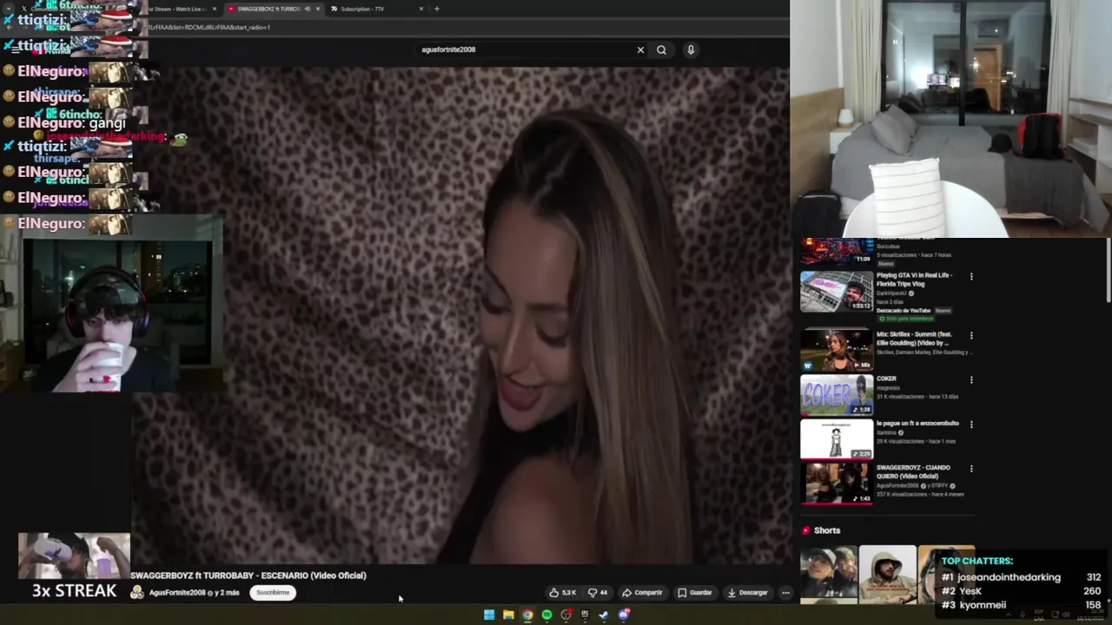Click the video title SWAGGERBOYZ ft TURROBABY - ESCENARIO

(248, 576)
